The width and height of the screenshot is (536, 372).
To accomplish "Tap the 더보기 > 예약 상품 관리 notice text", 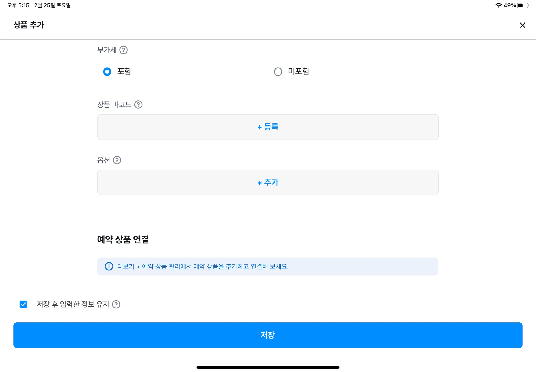I will (203, 266).
